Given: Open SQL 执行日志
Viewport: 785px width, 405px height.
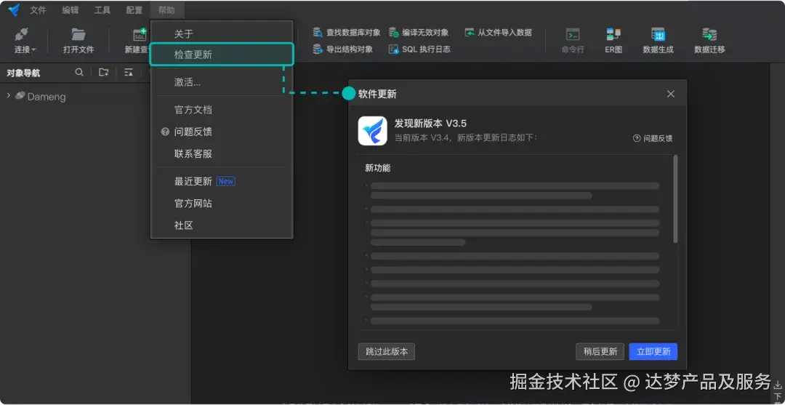Looking at the screenshot, I should pyautogui.click(x=419, y=49).
